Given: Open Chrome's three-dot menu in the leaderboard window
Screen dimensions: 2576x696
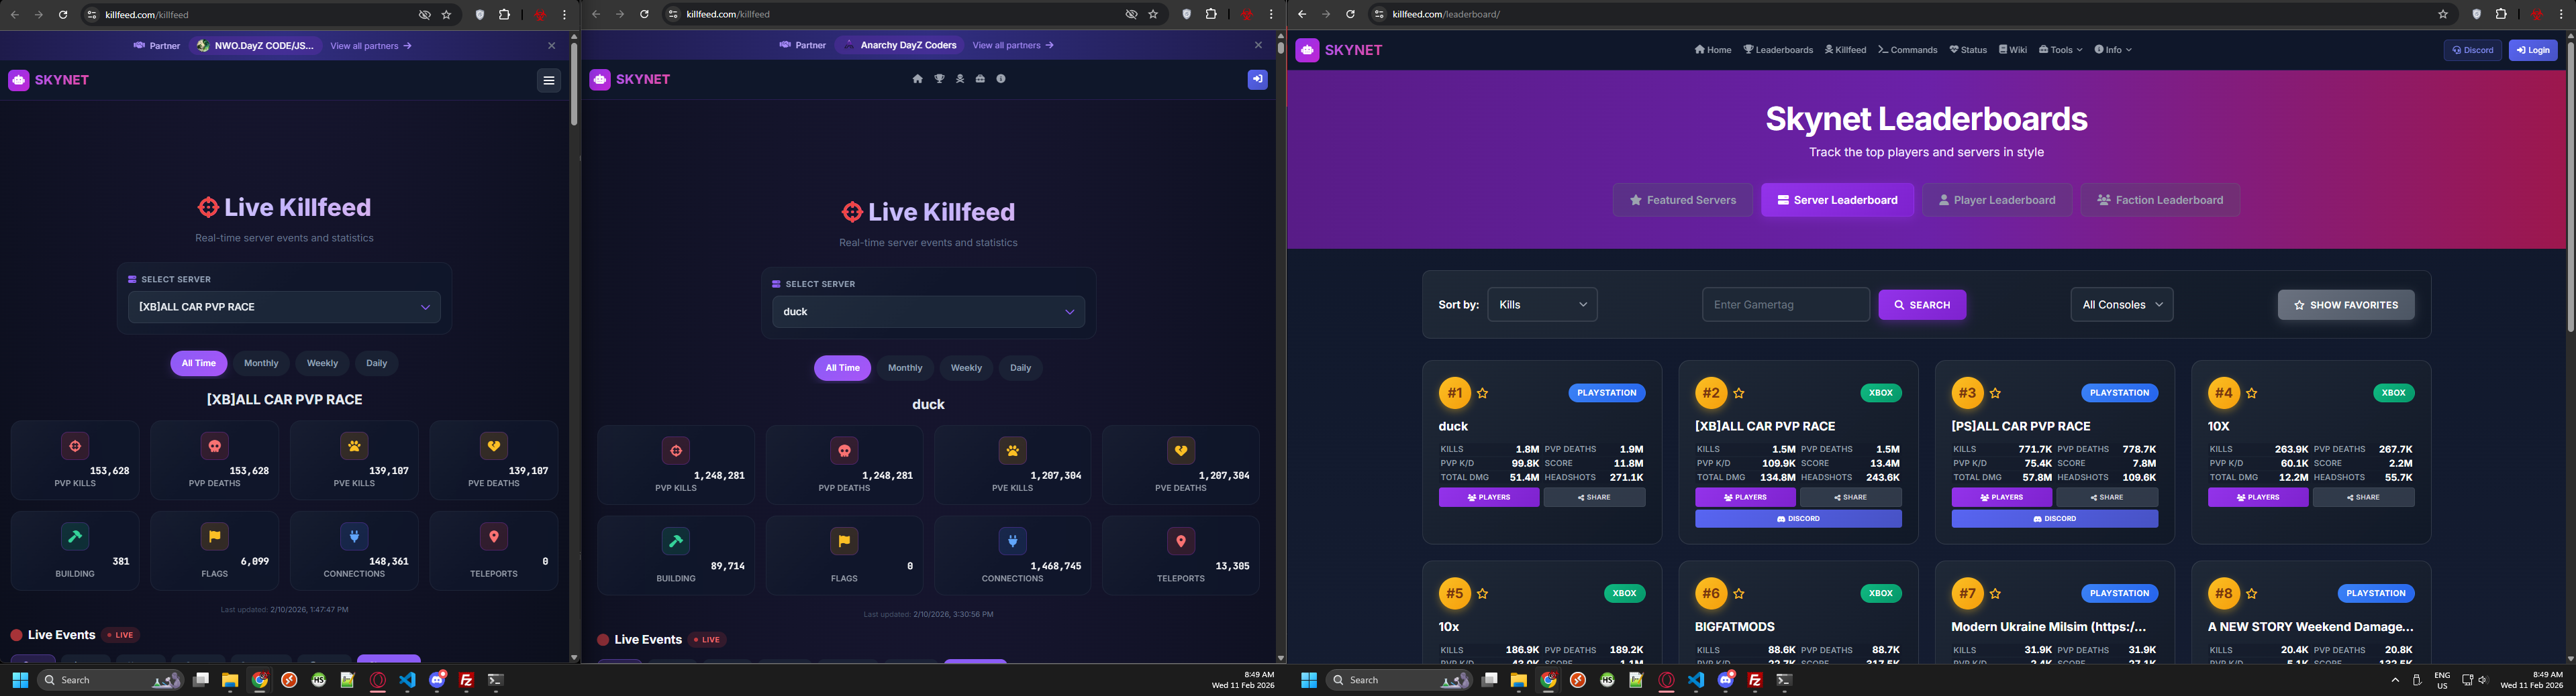Looking at the screenshot, I should point(2562,14).
